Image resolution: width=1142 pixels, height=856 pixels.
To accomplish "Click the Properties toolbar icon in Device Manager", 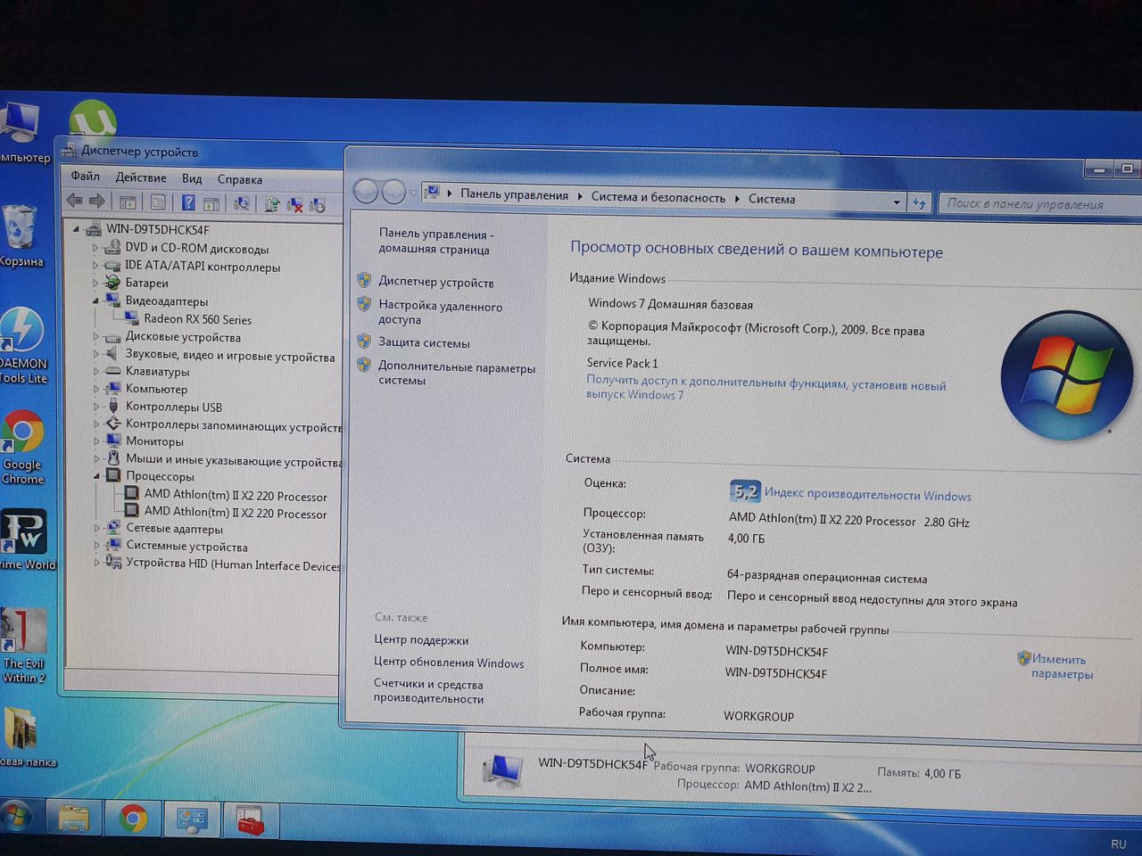I will pos(158,203).
